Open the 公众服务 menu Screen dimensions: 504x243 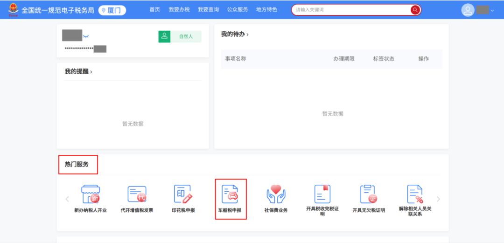click(x=238, y=10)
